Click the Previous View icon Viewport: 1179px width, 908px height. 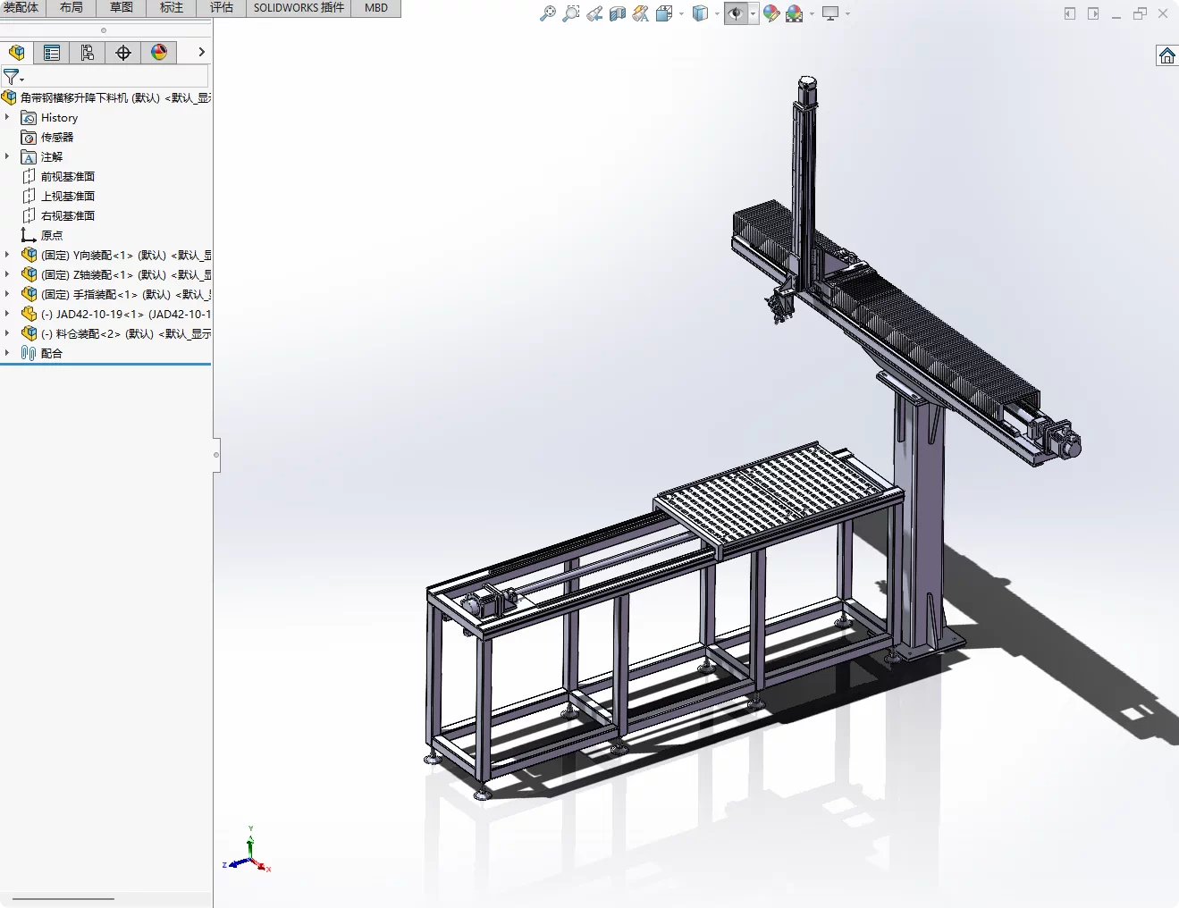594,13
